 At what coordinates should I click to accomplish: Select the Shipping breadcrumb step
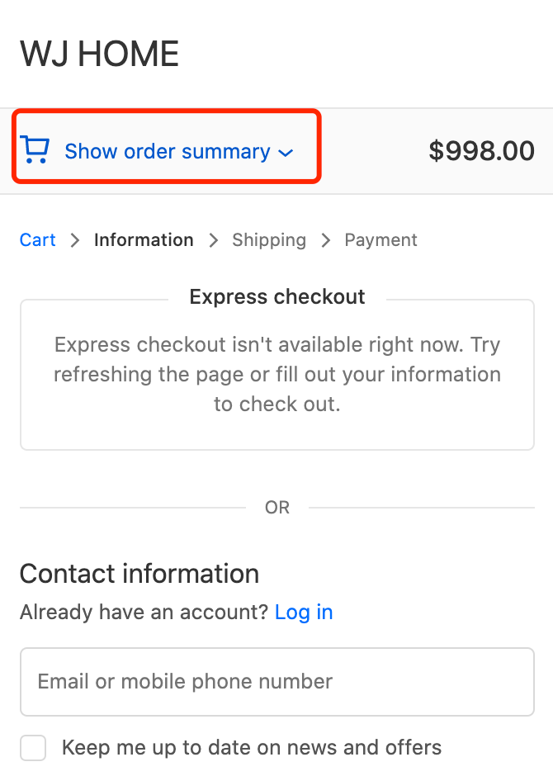pyautogui.click(x=269, y=240)
